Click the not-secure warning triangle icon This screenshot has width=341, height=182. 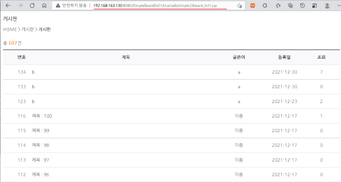[58, 5]
